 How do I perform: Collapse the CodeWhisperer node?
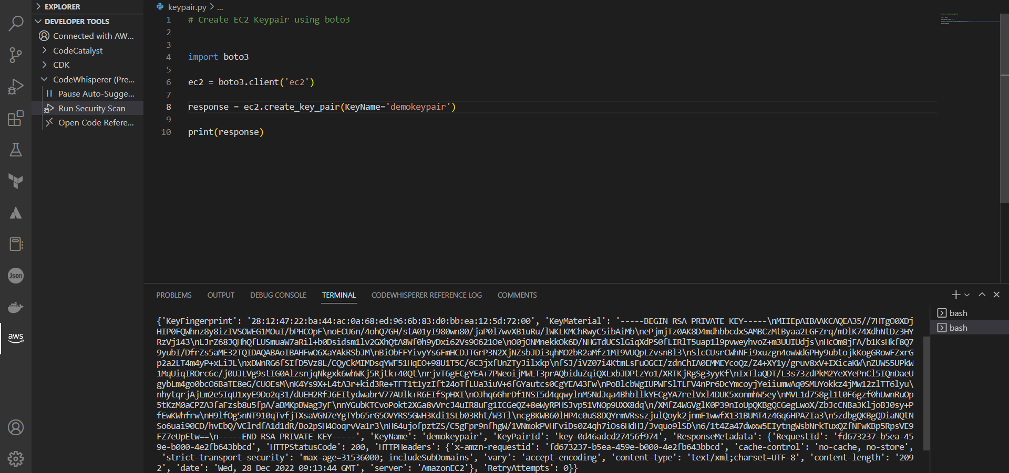pyautogui.click(x=44, y=79)
